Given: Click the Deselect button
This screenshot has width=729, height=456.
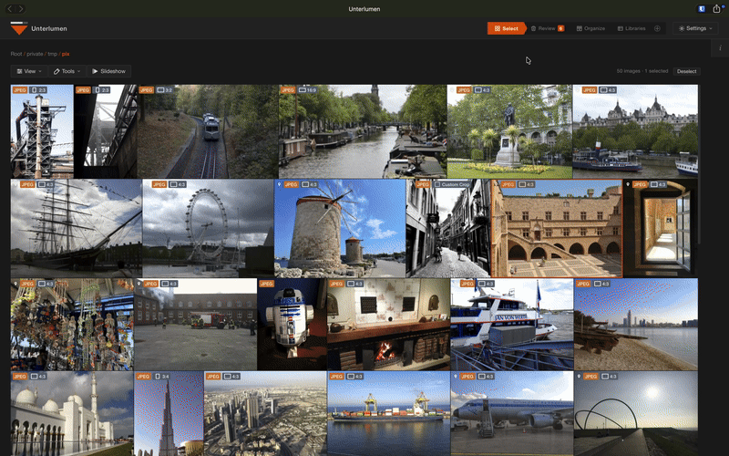Looking at the screenshot, I should pyautogui.click(x=686, y=71).
